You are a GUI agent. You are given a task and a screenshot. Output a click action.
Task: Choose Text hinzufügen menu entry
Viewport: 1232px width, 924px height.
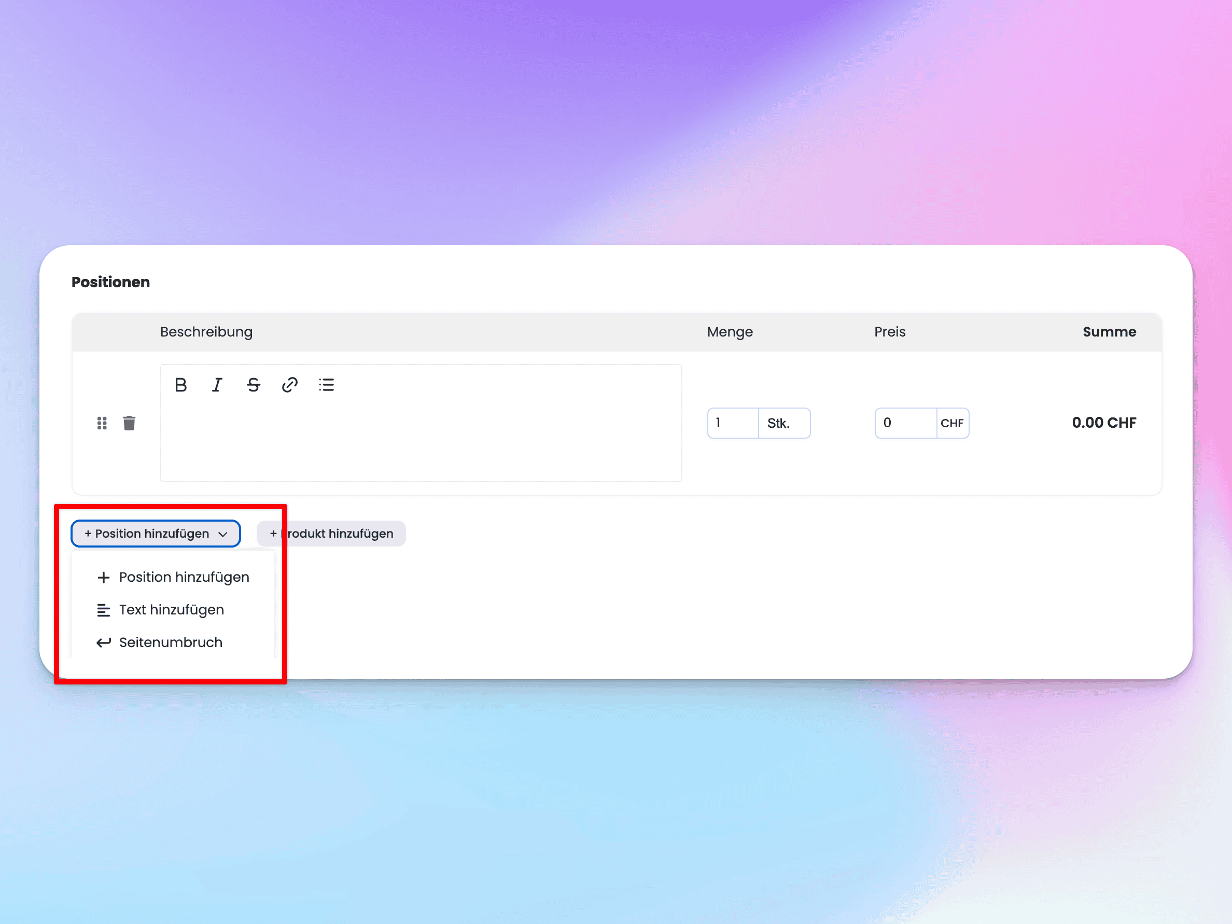pyautogui.click(x=172, y=610)
